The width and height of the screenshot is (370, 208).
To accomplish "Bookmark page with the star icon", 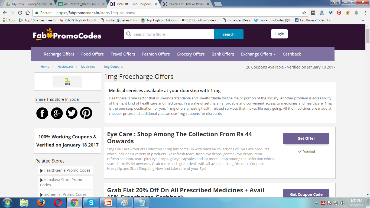I will point(304,13).
